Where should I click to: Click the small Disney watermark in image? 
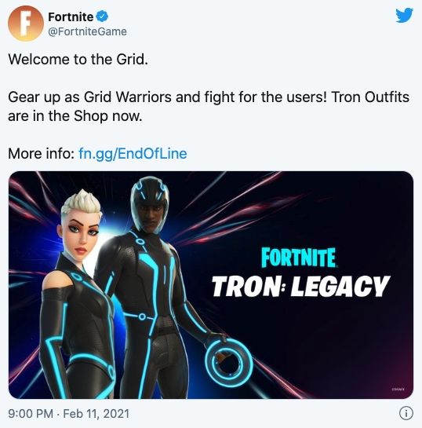point(398,390)
